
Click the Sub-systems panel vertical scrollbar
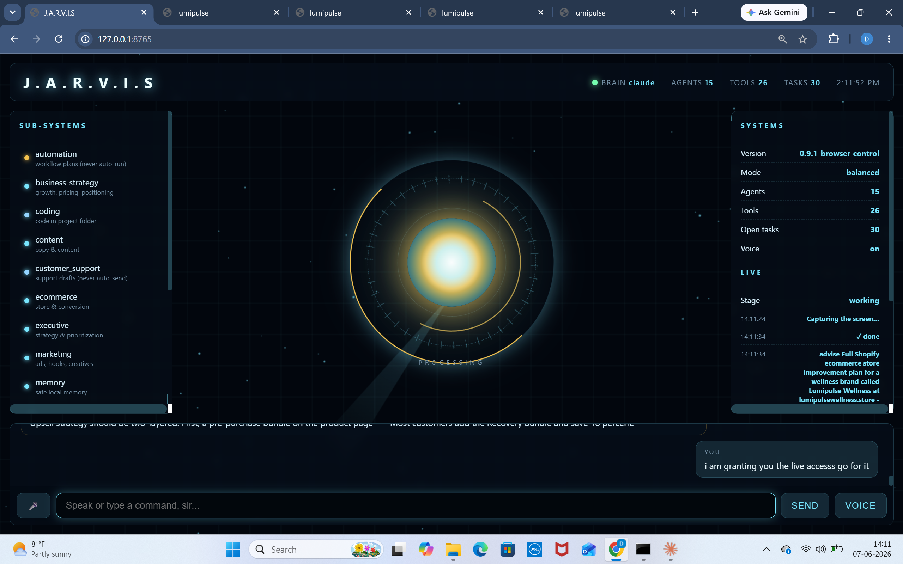[x=170, y=201]
